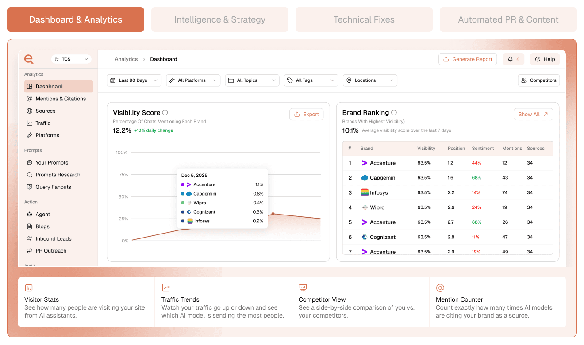Screen dimensions: 584x345
Task: Click Accenture purple swatch in tooltip
Action: pos(183,185)
